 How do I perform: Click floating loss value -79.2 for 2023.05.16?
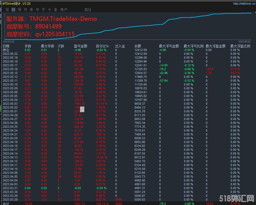coord(162,69)
